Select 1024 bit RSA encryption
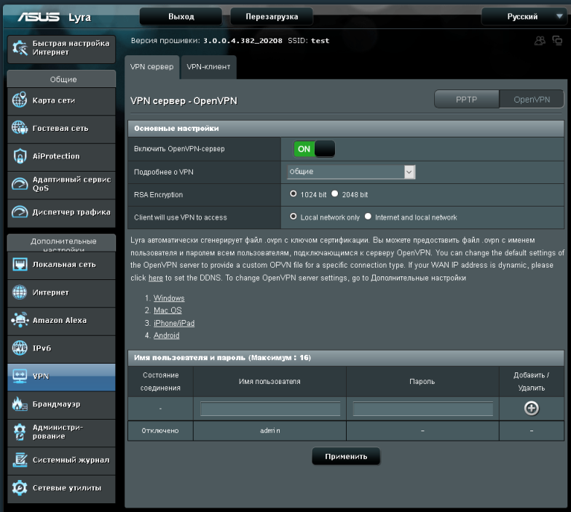The width and height of the screenshot is (571, 512). pyautogui.click(x=293, y=193)
